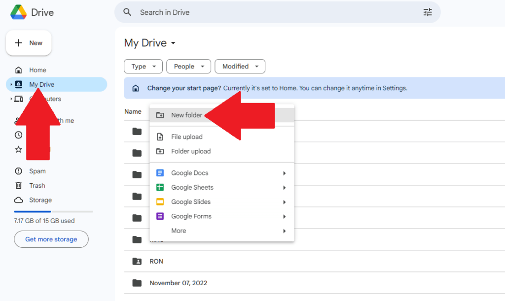Viewport: 505px width, 301px height.
Task: Expand the Google Slides submenu arrow
Action: coord(285,202)
